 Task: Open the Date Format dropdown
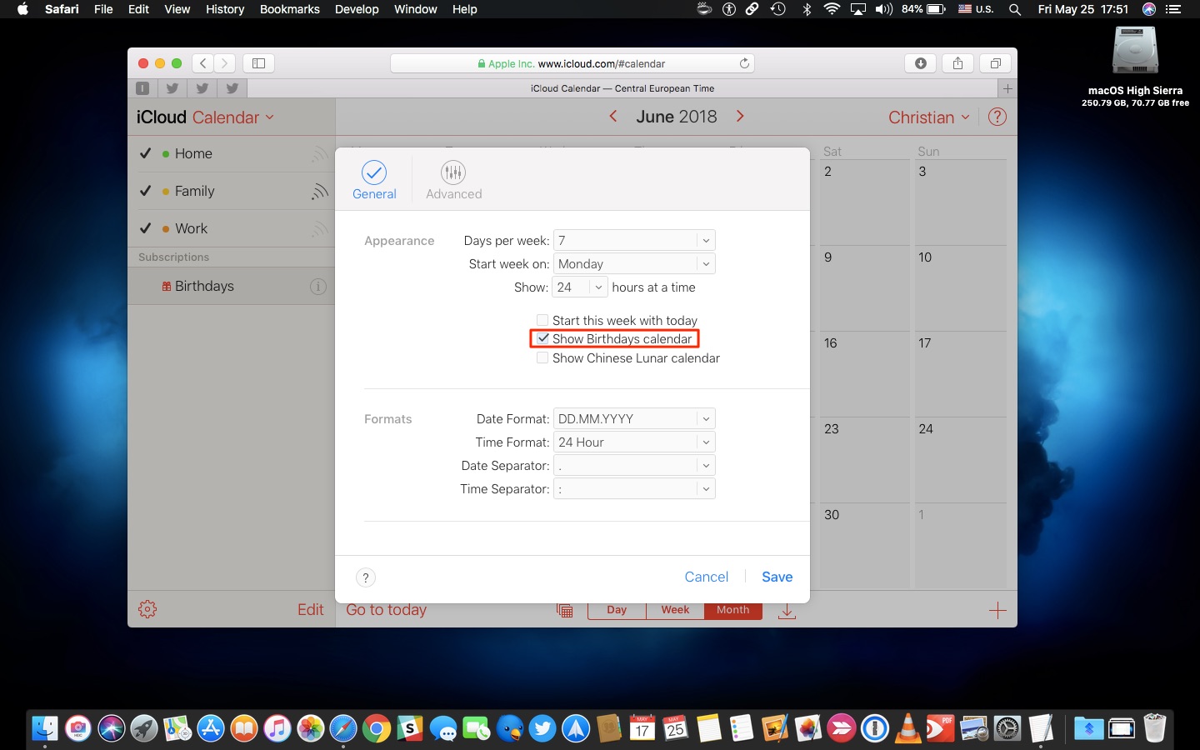click(x=634, y=418)
